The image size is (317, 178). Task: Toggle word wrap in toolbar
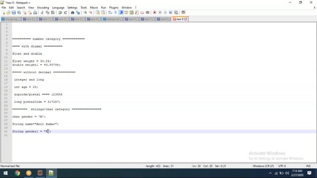click(110, 12)
